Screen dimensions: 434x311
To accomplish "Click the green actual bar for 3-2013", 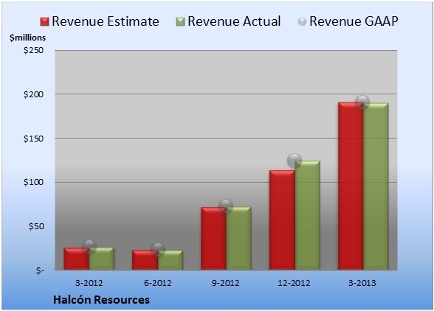I will coord(376,186).
